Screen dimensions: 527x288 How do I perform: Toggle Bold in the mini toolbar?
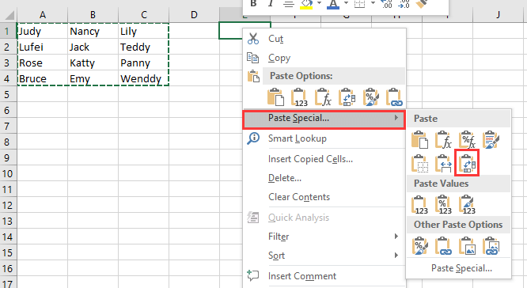click(253, 4)
